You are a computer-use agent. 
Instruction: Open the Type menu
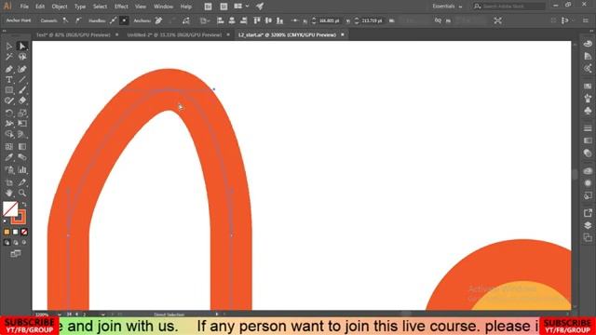[80, 7]
